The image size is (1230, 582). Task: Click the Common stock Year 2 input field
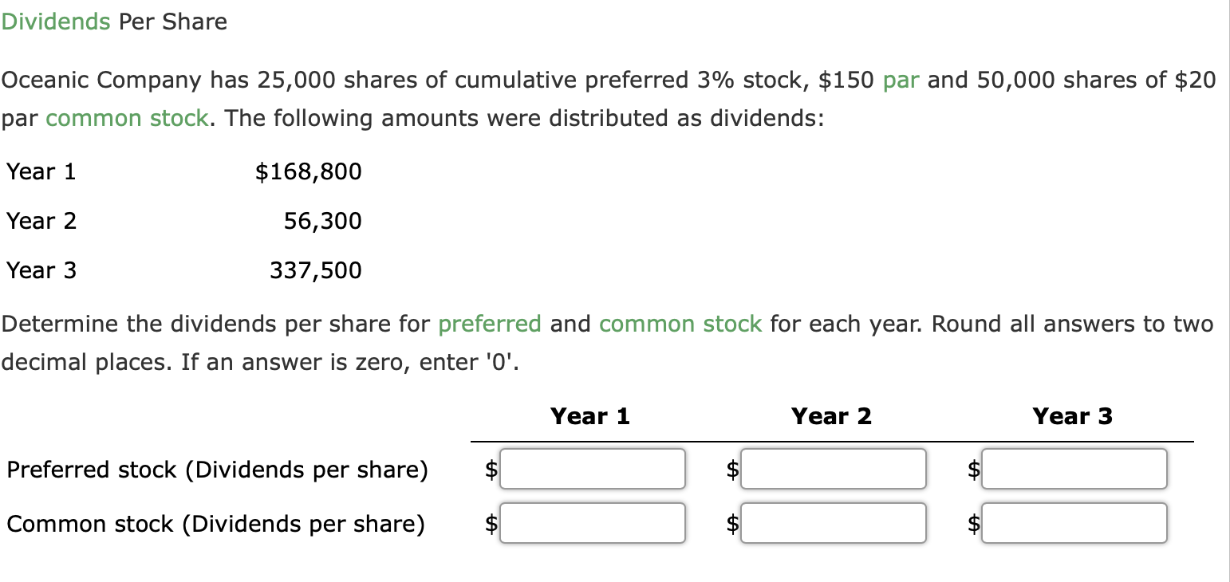pyautogui.click(x=833, y=523)
